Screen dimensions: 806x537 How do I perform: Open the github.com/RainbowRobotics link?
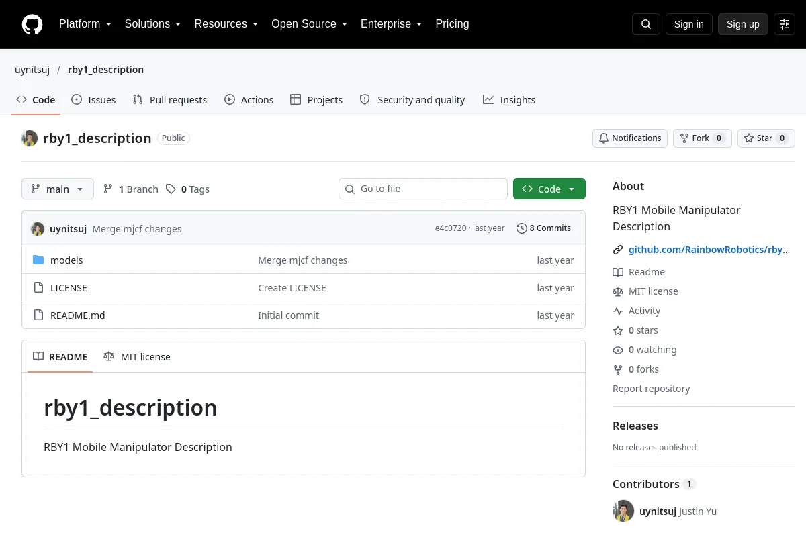coord(709,250)
